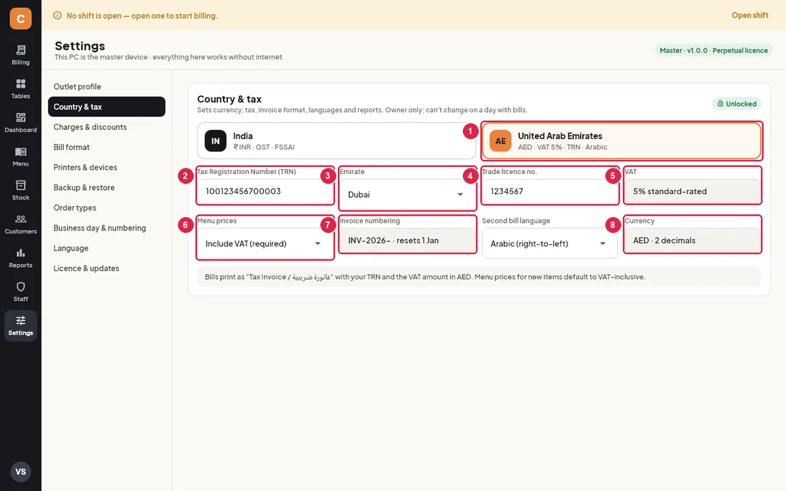Click the orange C app logo
The height and width of the screenshot is (491, 786).
tap(21, 19)
